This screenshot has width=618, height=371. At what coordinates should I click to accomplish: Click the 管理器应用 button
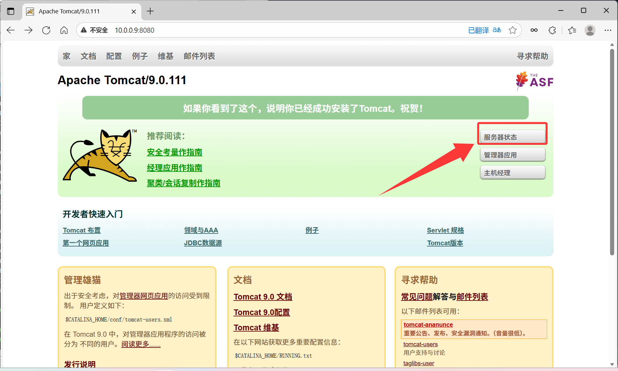pos(513,155)
